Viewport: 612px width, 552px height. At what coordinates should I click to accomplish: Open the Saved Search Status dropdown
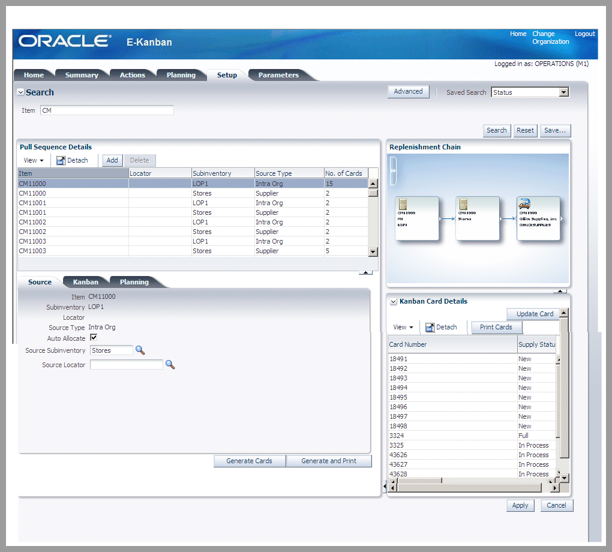(563, 92)
